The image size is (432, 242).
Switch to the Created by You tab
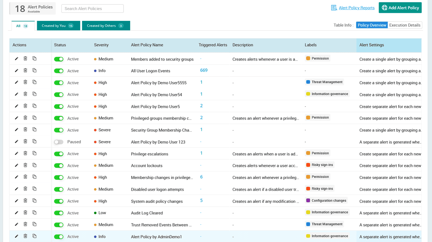58,25
